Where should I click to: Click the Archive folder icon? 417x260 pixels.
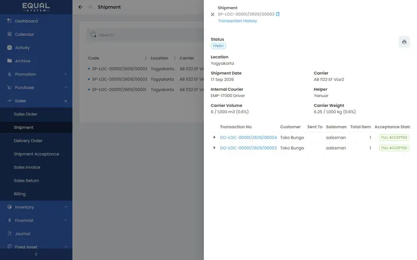(x=10, y=61)
